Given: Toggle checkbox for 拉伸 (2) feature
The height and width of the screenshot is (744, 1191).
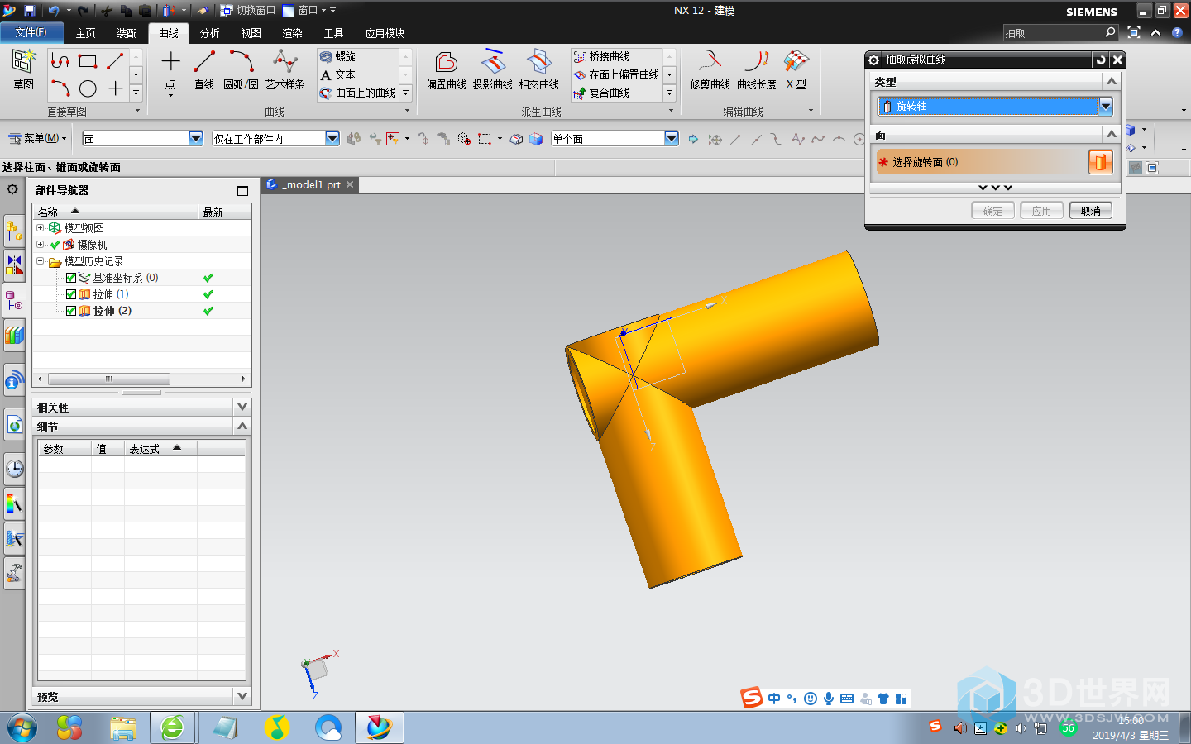Looking at the screenshot, I should point(71,311).
